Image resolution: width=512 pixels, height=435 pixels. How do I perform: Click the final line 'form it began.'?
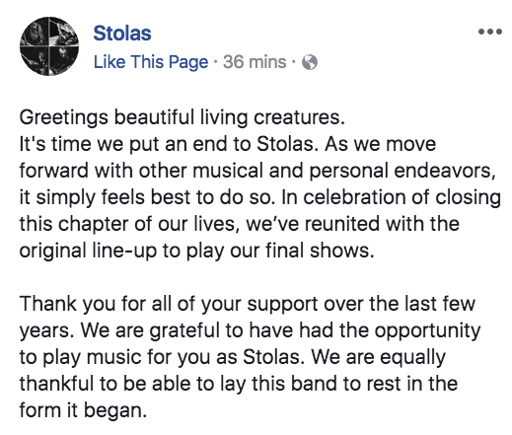[x=83, y=410]
